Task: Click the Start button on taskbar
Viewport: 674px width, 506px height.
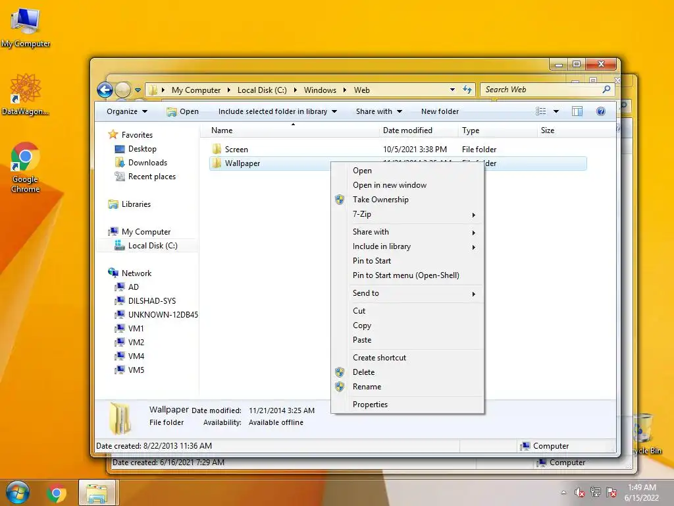Action: click(x=17, y=492)
